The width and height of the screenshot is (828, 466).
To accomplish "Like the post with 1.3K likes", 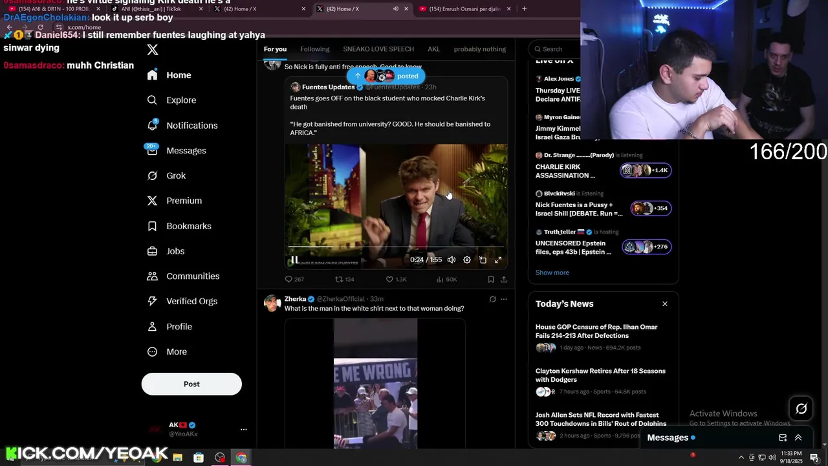I will point(396,279).
